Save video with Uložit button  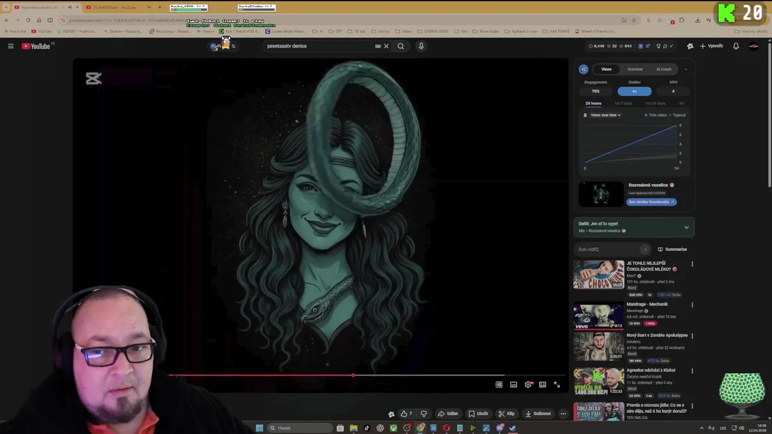click(x=478, y=414)
